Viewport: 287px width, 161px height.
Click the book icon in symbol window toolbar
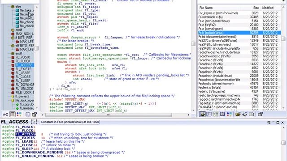28,114
